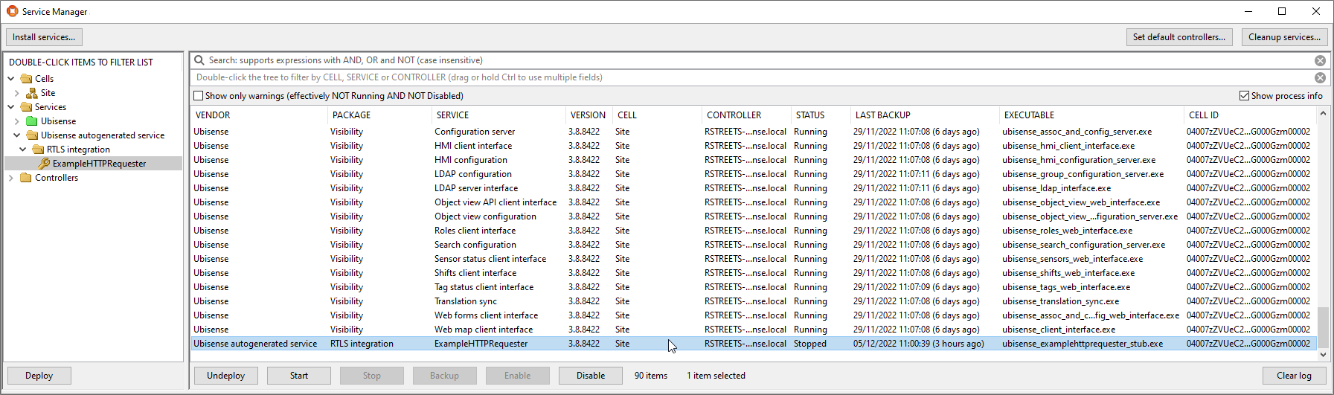Select LDAP server interface row

click(x=754, y=188)
